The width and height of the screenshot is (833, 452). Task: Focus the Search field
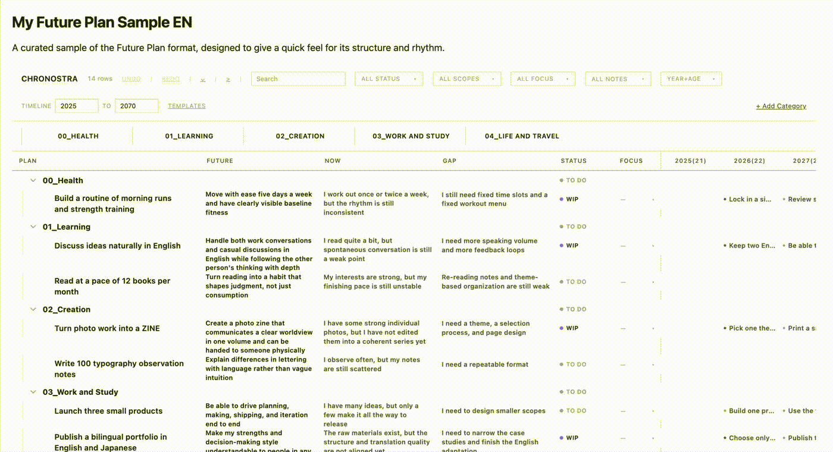298,79
